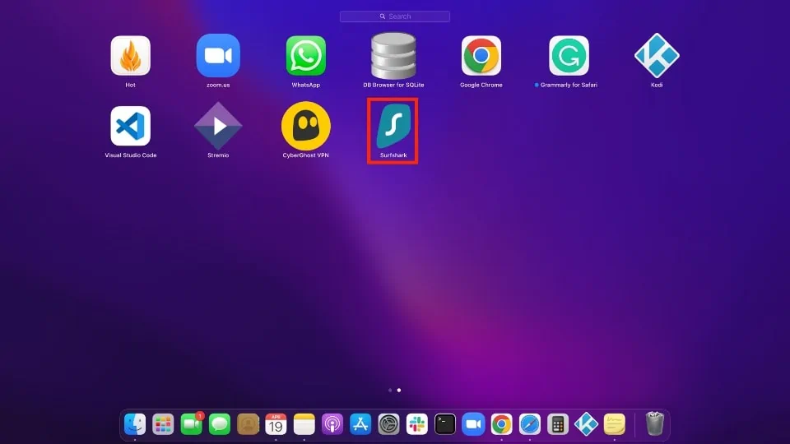The image size is (790, 444).
Task: Open WhatsApp from Launchpad
Action: pyautogui.click(x=306, y=56)
